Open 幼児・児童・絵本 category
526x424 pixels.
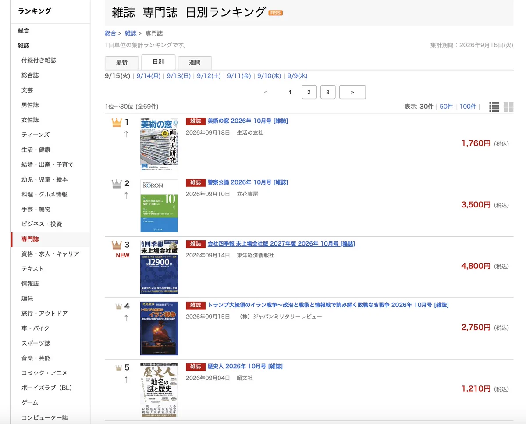[x=45, y=180]
